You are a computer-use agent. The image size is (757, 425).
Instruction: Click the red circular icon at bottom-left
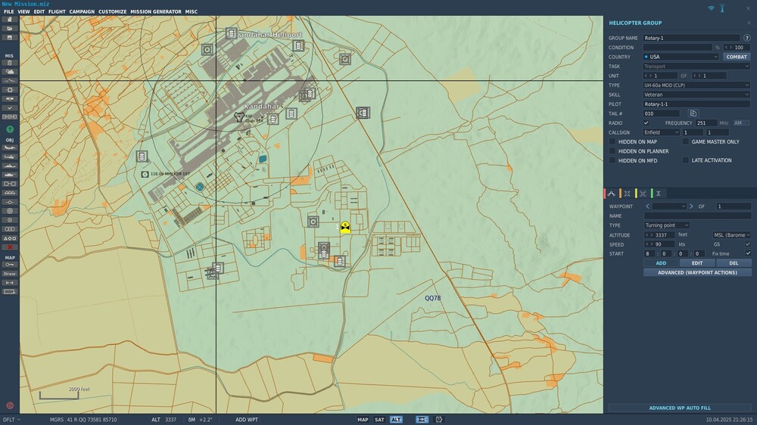tap(10, 405)
